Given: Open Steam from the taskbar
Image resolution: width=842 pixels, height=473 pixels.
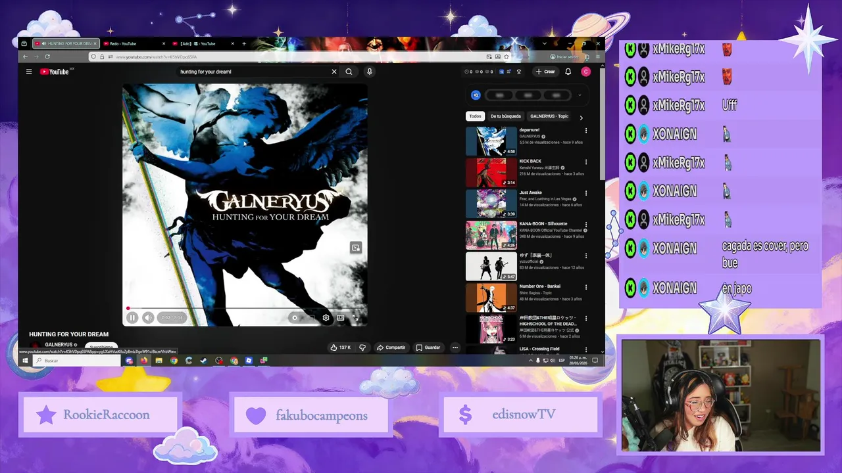Looking at the screenshot, I should point(203,361).
